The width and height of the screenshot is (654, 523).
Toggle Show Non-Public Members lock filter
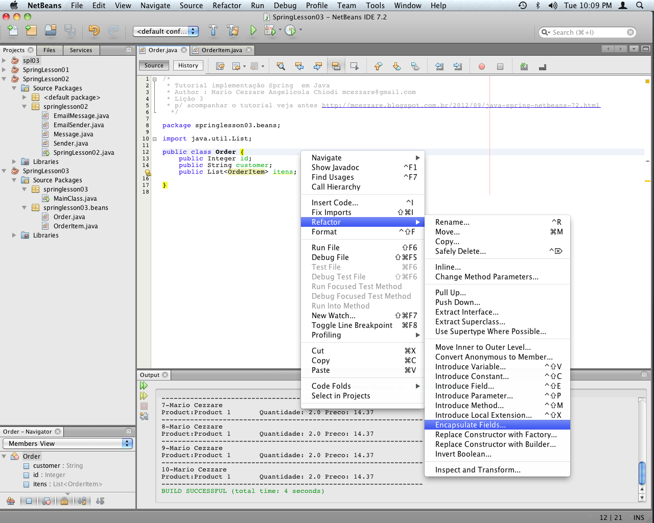[64, 501]
